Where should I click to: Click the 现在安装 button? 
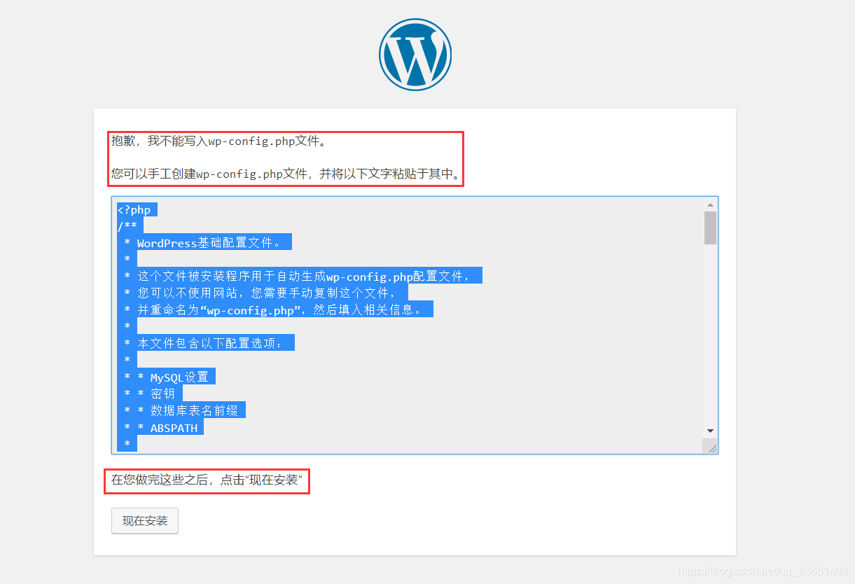[145, 521]
